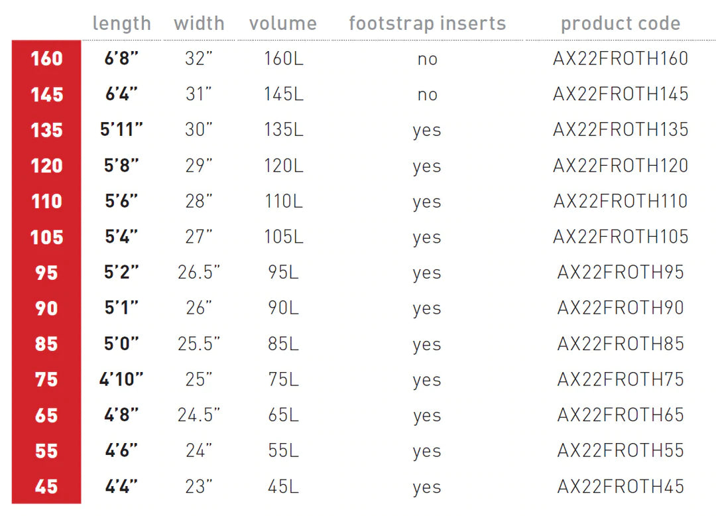This screenshot has width=716, height=516.
Task: Click the width column header
Action: pos(199,24)
